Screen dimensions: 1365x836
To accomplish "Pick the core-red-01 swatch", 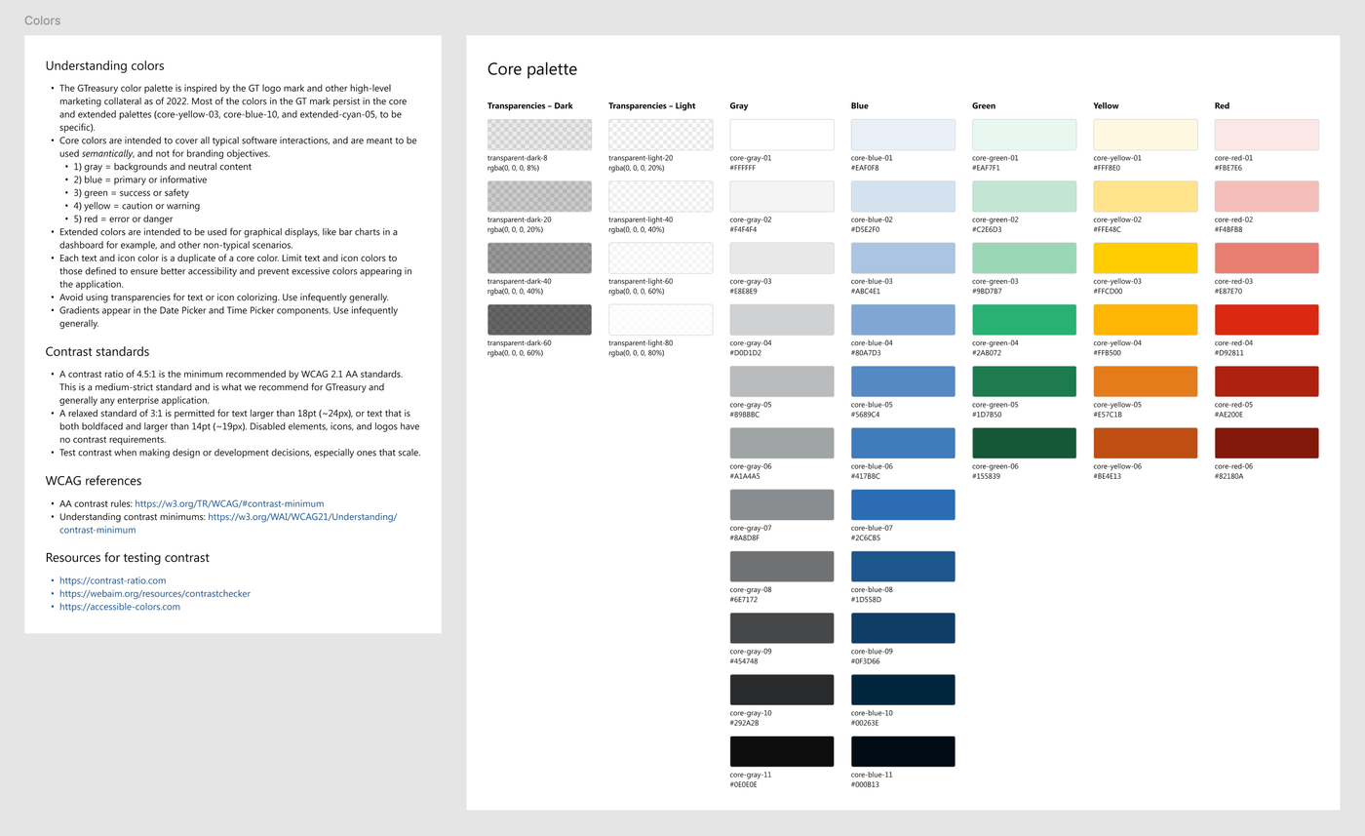I will (1267, 135).
